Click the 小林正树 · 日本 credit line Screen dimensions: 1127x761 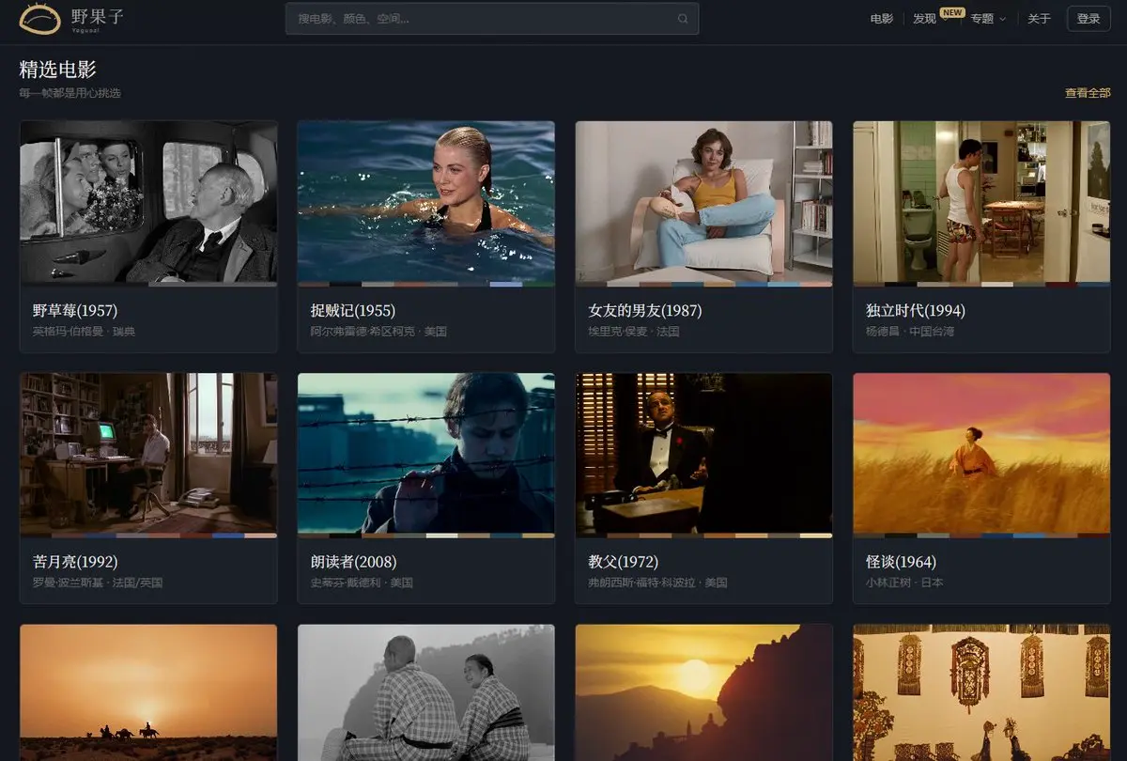[x=904, y=582]
